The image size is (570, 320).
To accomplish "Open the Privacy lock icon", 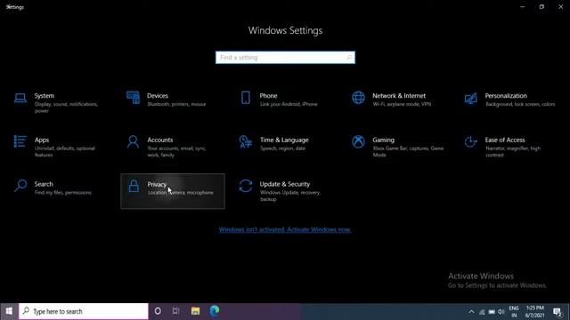I will click(x=134, y=186).
